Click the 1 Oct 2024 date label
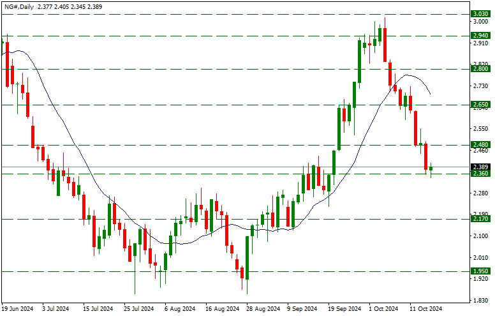The height and width of the screenshot is (316, 495). coord(384,308)
